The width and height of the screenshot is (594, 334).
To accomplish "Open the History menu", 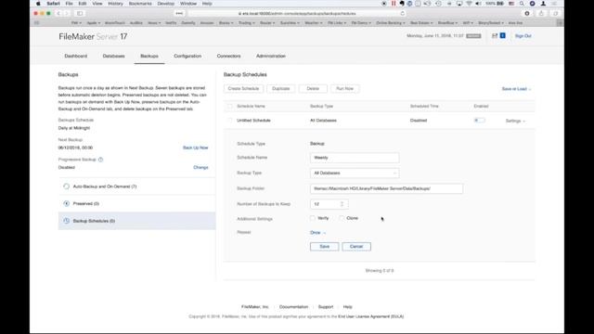I will point(115,4).
